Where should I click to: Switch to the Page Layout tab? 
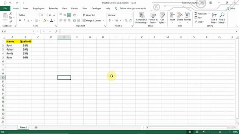pos(39,9)
